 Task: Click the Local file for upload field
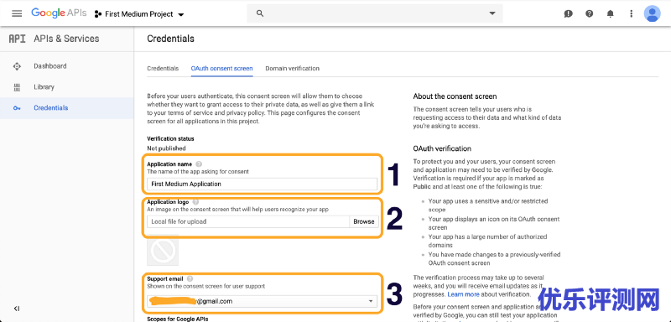[248, 221]
